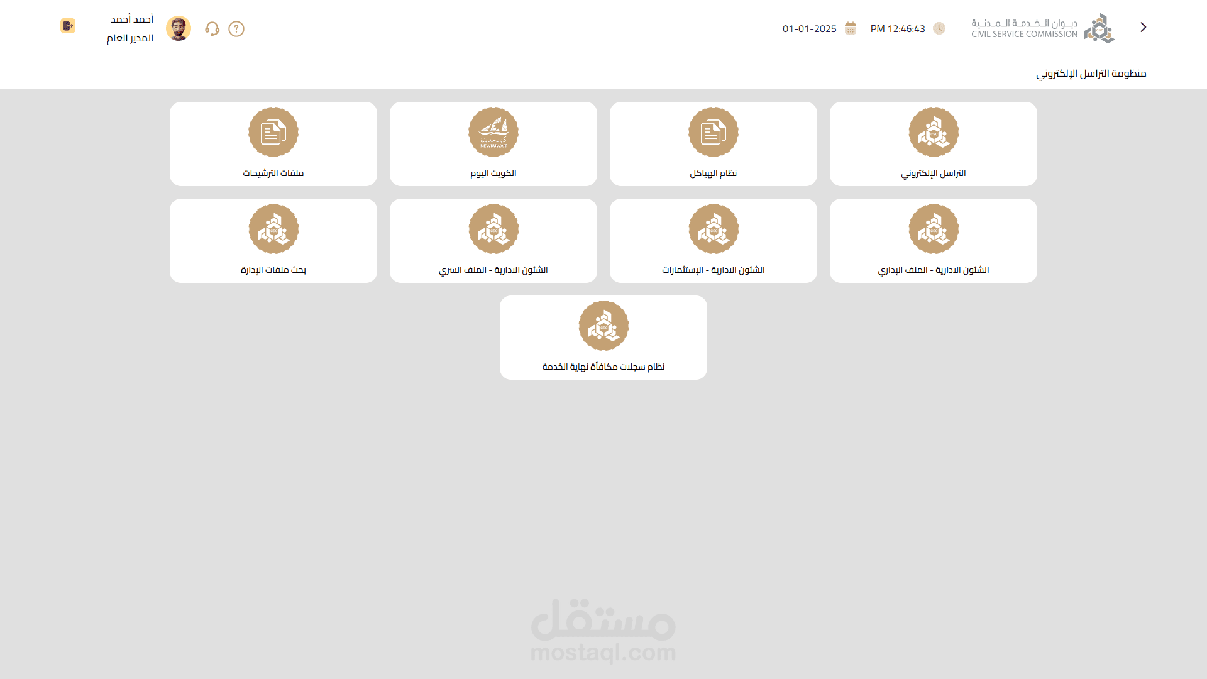The image size is (1207, 679).
Task: Select الشئون الادارية - الإستثمارات tile
Action: 714,241
